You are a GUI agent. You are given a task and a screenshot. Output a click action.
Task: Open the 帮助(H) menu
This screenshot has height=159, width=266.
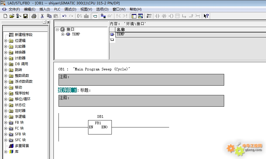135,9
